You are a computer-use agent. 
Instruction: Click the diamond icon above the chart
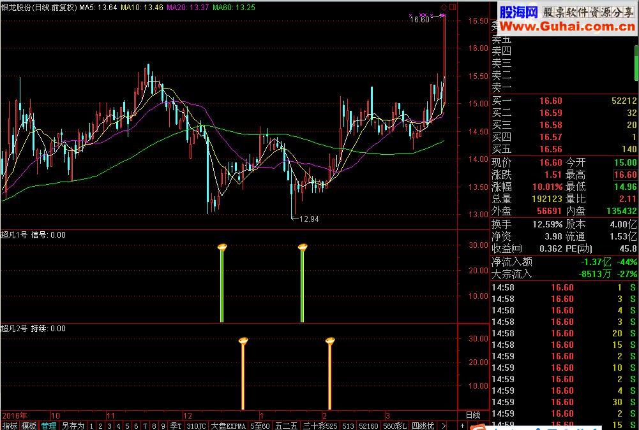[444, 7]
